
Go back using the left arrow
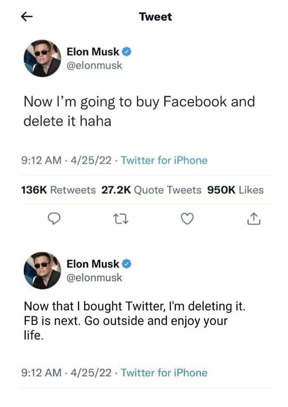[27, 17]
